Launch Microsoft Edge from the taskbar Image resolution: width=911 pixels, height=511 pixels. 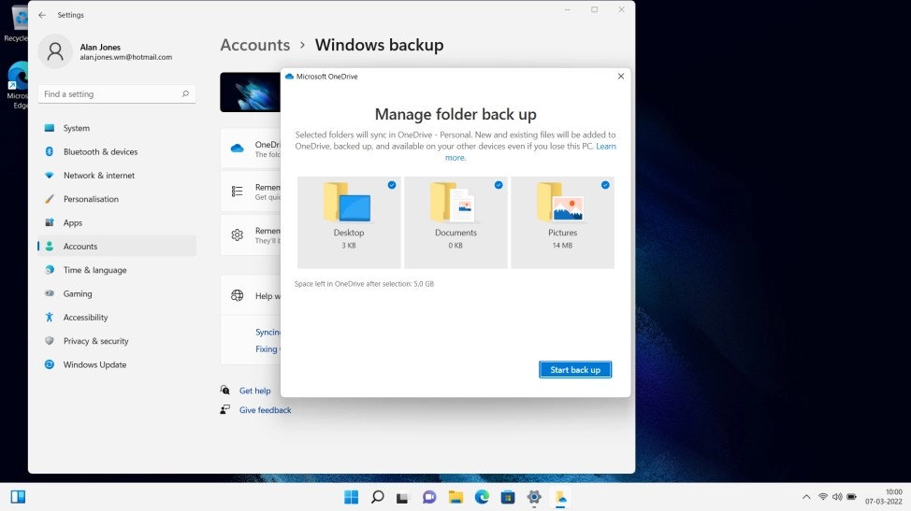(x=482, y=497)
